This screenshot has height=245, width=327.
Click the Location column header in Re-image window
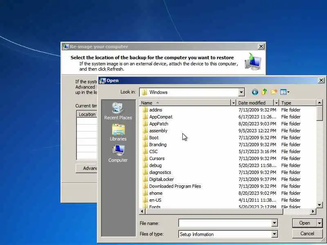pyautogui.click(x=87, y=114)
